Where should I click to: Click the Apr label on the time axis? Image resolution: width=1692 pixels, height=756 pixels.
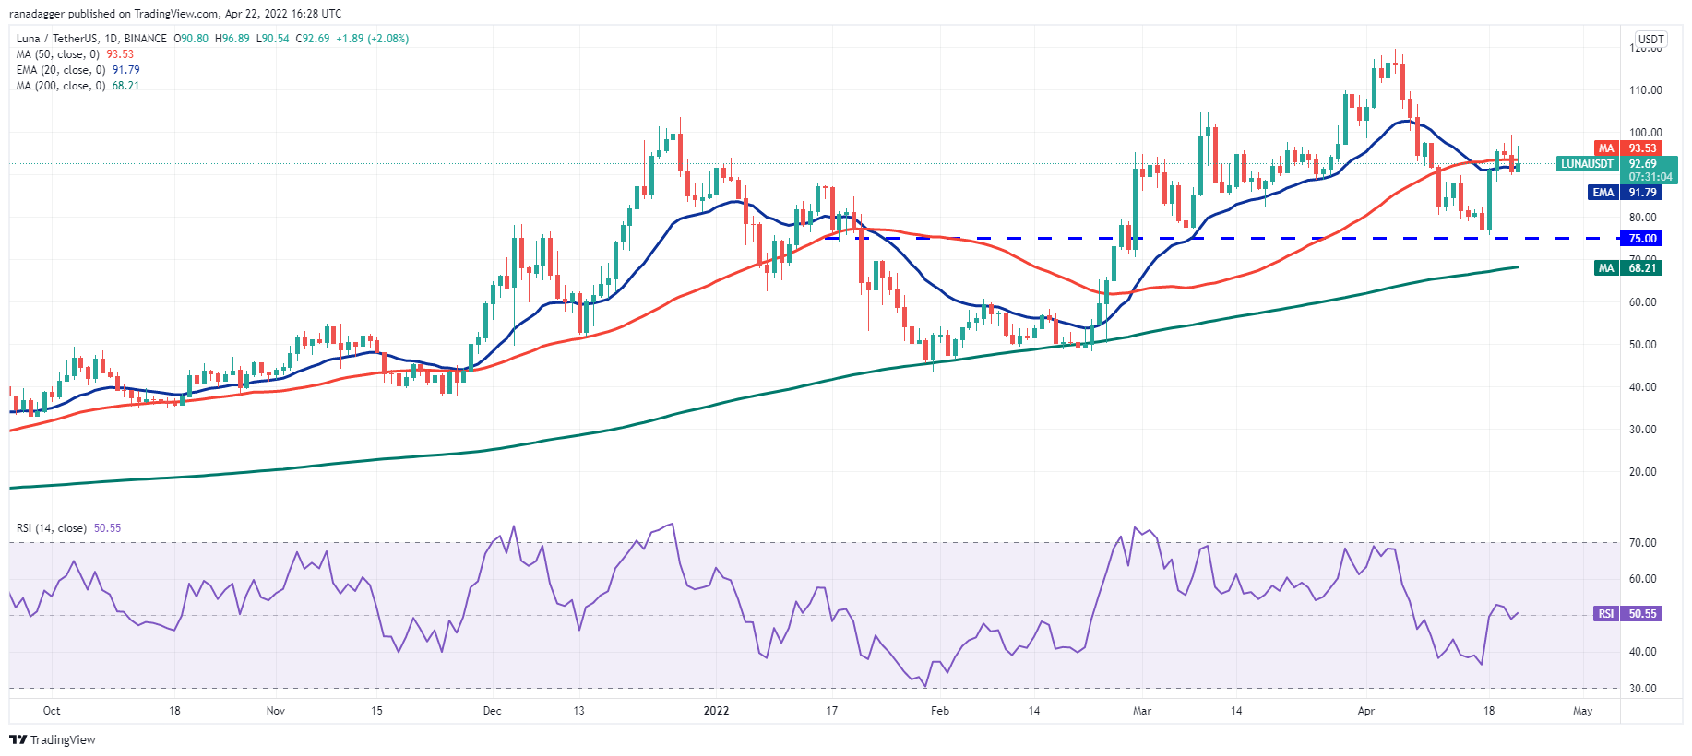(1366, 711)
